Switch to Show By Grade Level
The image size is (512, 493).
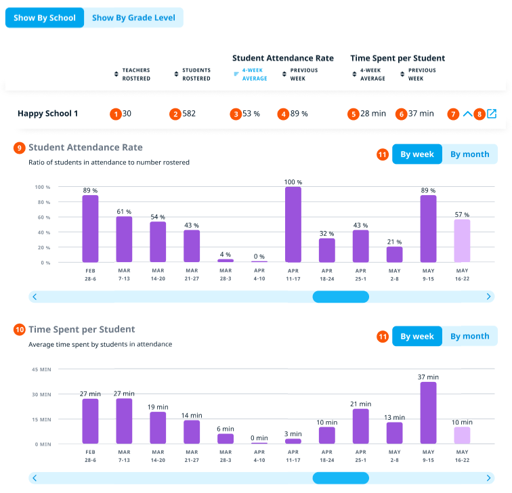pos(133,18)
